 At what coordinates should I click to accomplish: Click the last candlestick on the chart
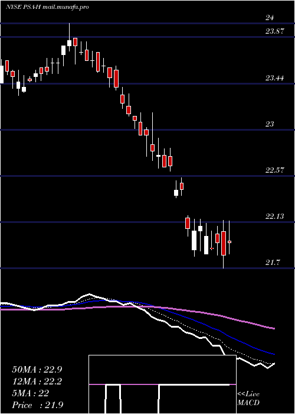230,237
